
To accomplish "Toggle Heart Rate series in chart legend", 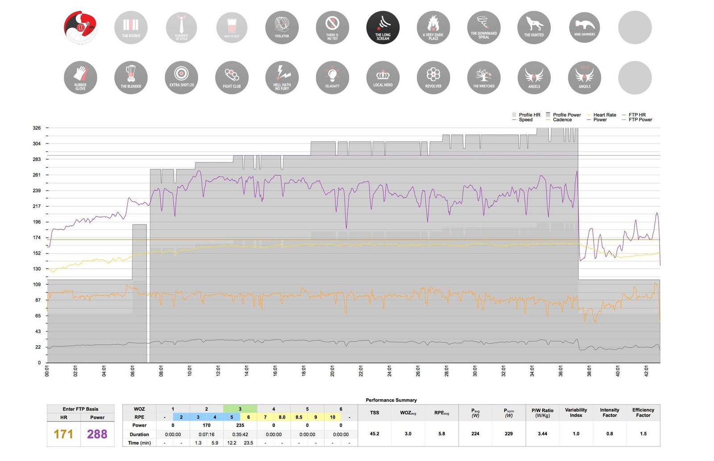I will point(604,115).
